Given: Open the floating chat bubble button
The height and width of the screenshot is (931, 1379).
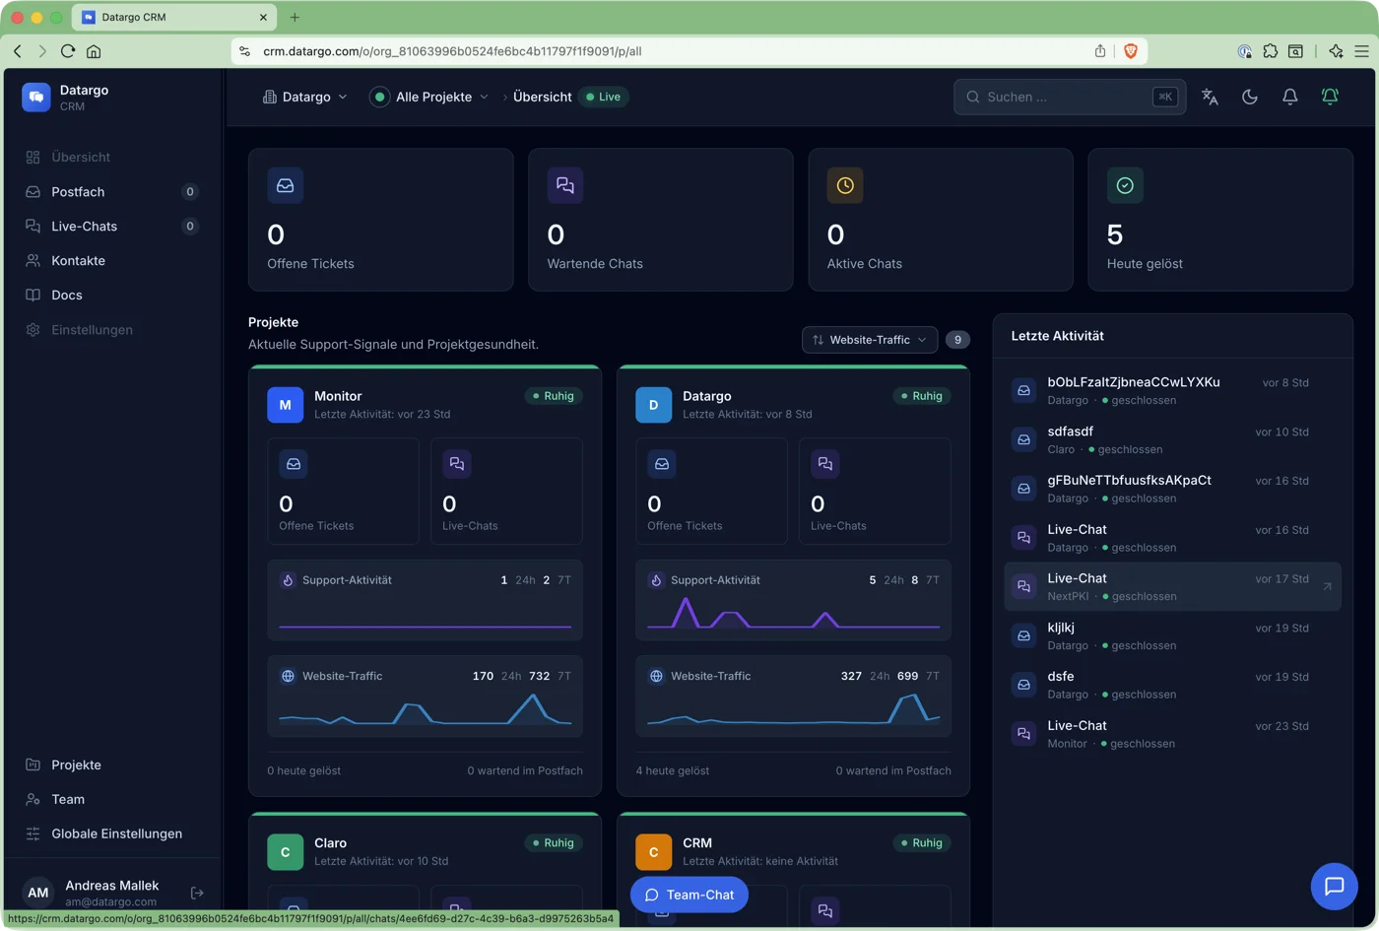Looking at the screenshot, I should [1335, 886].
